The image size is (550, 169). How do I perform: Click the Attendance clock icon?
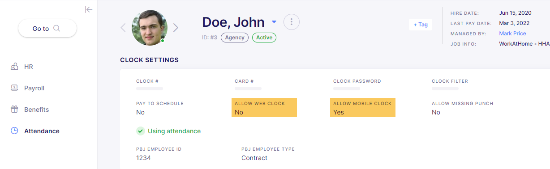pos(14,131)
